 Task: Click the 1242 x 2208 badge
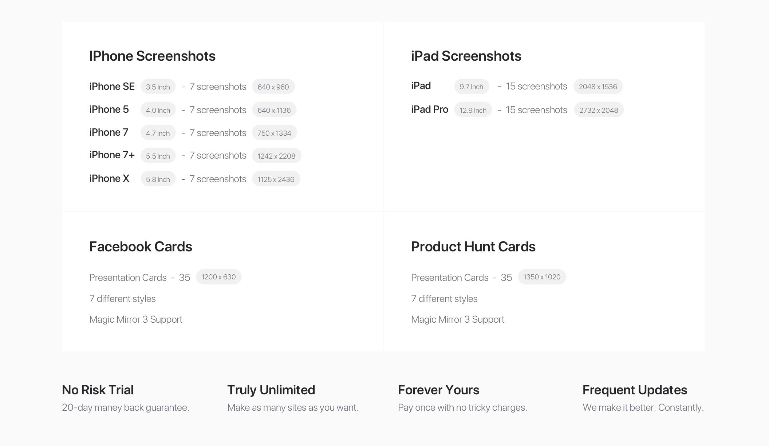click(x=276, y=156)
